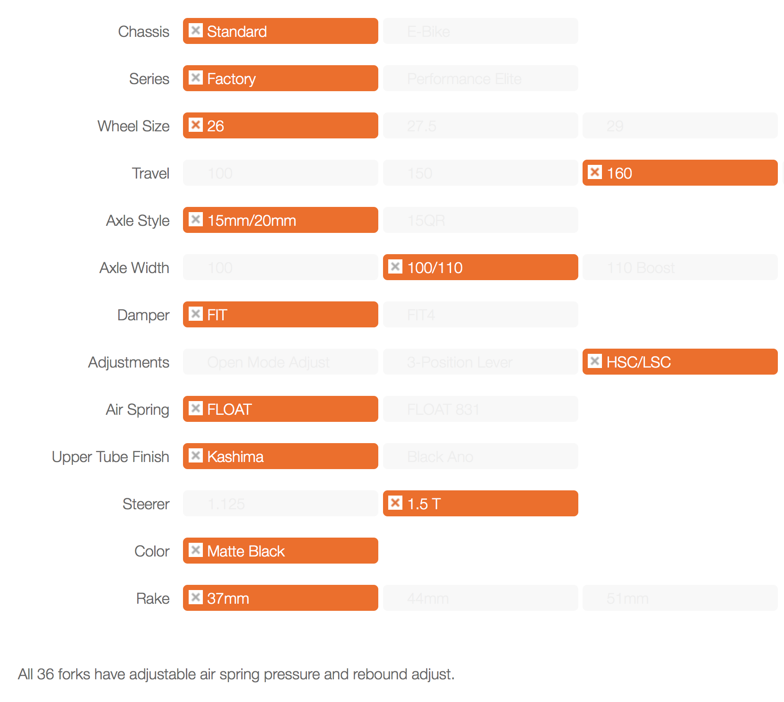
Task: Choose the Black Ano tube finish
Action: pos(480,456)
